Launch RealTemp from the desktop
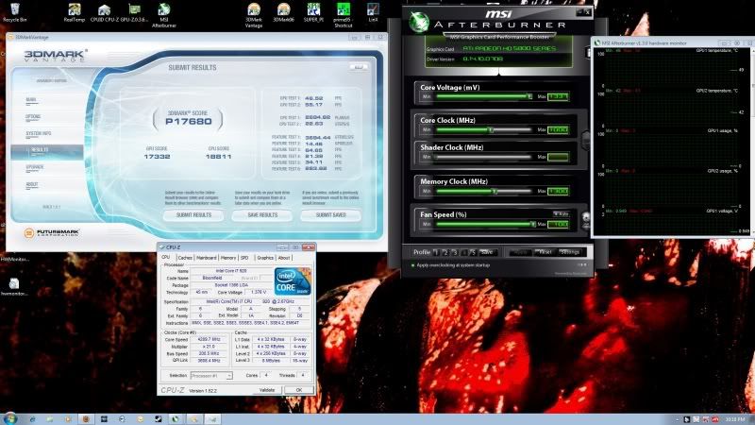The width and height of the screenshot is (755, 425). [73, 9]
